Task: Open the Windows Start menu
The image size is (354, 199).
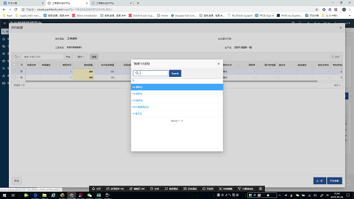Action: pyautogui.click(x=4, y=195)
